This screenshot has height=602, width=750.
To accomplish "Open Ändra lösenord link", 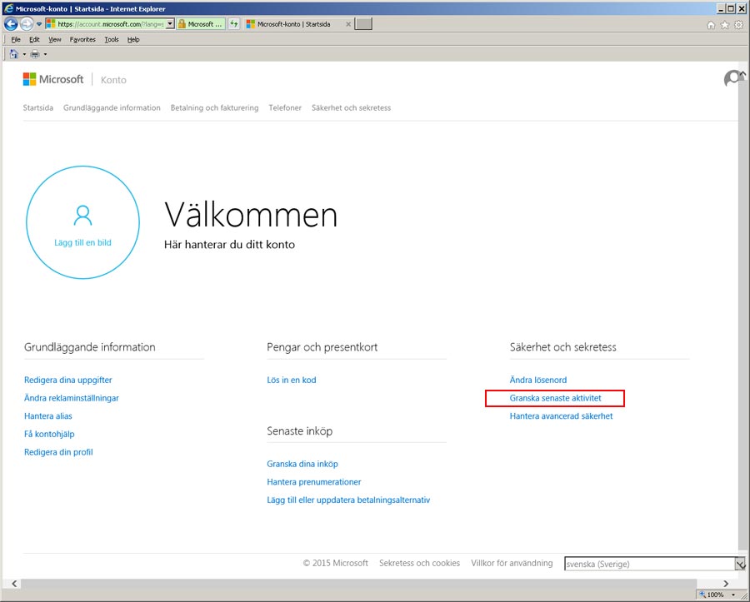I will coord(538,380).
